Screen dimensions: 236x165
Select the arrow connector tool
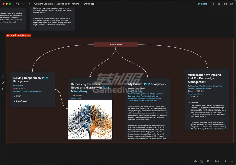coord(3,83)
